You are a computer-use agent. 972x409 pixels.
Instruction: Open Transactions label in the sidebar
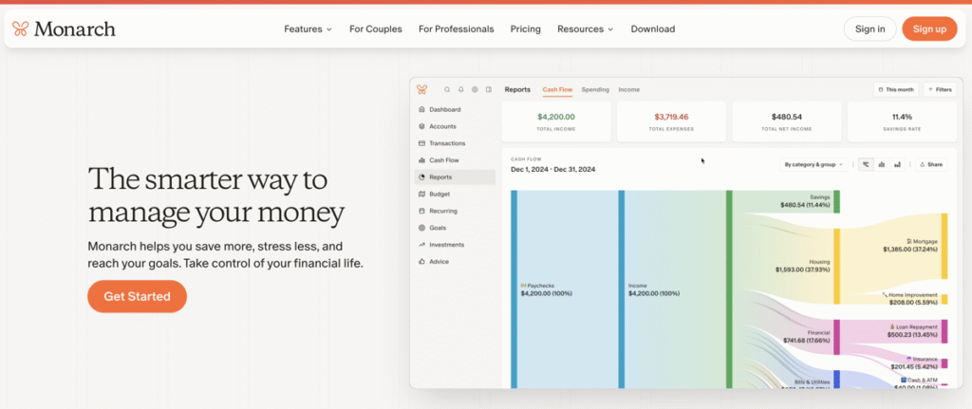pyautogui.click(x=447, y=143)
